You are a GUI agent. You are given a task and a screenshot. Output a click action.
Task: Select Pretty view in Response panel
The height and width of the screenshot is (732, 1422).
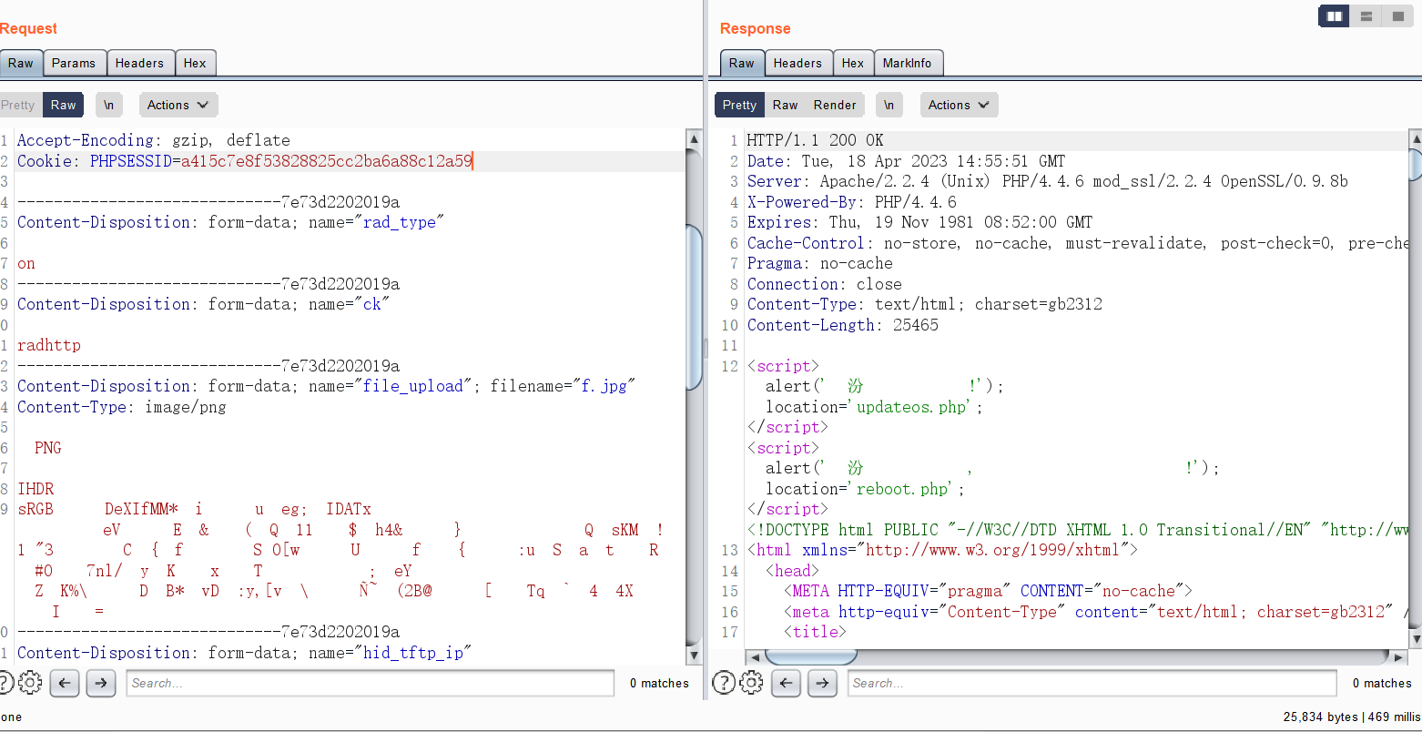(739, 105)
